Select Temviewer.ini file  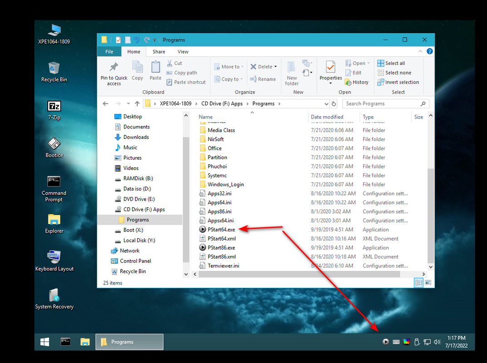tap(219, 266)
